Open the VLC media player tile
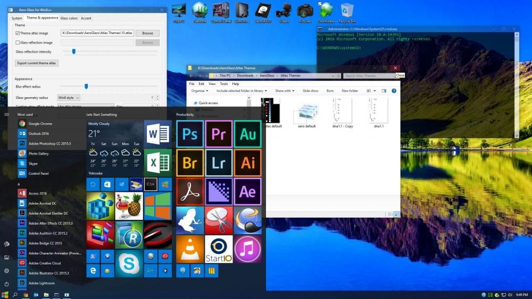 [x=190, y=249]
